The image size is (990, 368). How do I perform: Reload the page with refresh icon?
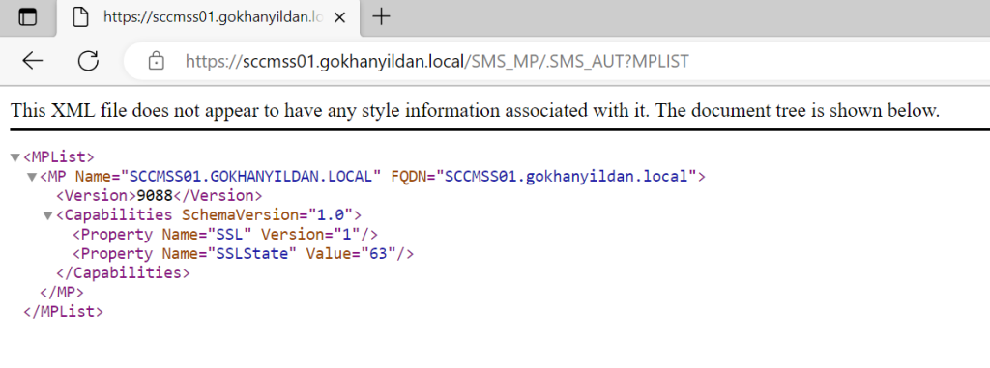coord(88,61)
